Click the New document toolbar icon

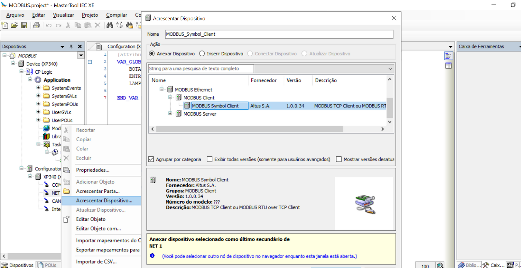click(5, 25)
